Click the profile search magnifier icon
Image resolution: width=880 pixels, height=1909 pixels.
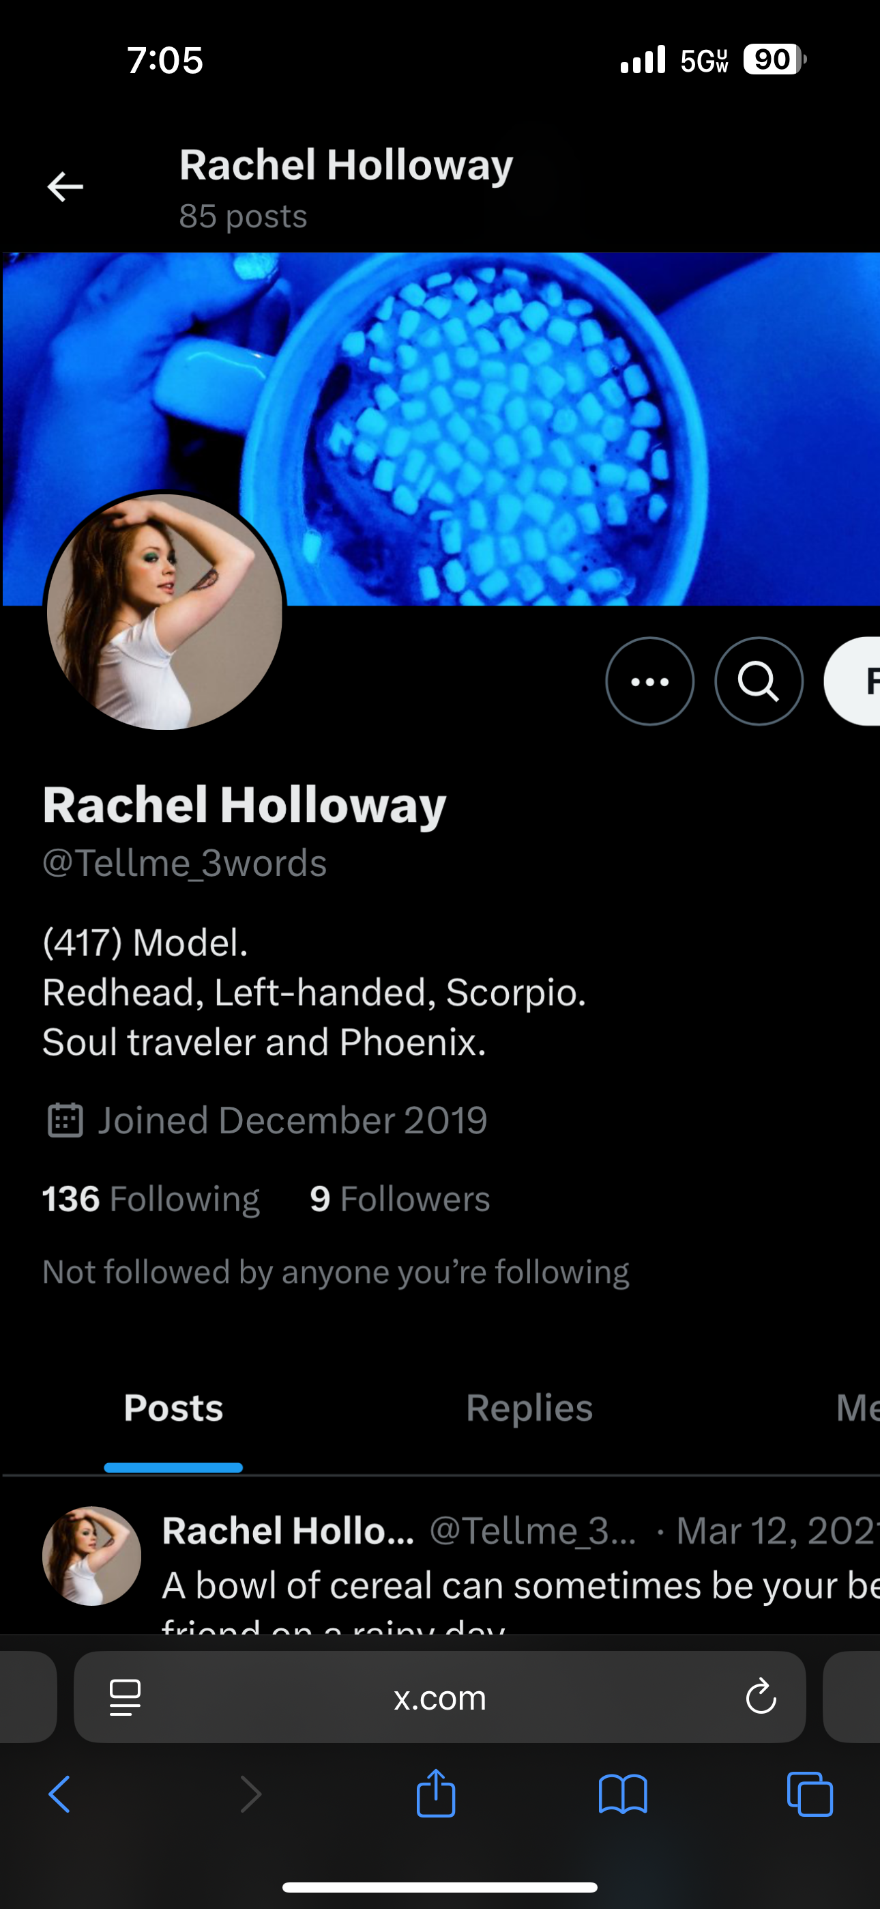pyautogui.click(x=759, y=681)
